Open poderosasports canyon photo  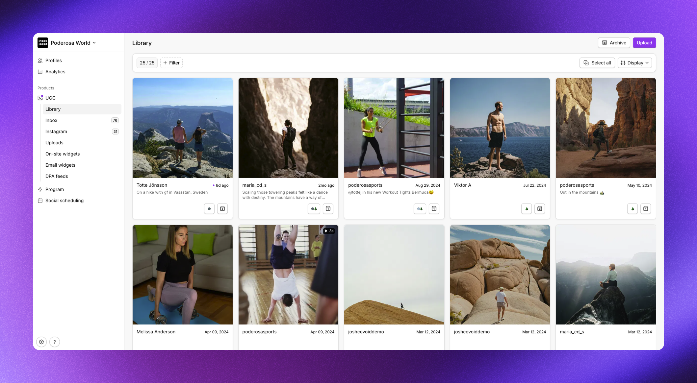[606, 128]
